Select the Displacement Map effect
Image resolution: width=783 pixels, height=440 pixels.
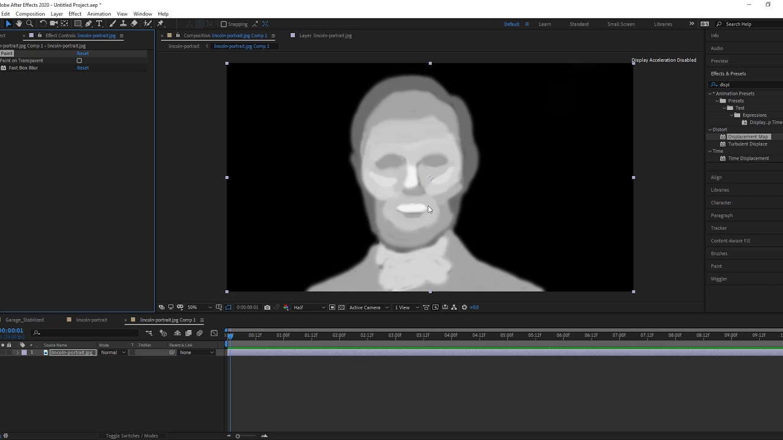(748, 137)
